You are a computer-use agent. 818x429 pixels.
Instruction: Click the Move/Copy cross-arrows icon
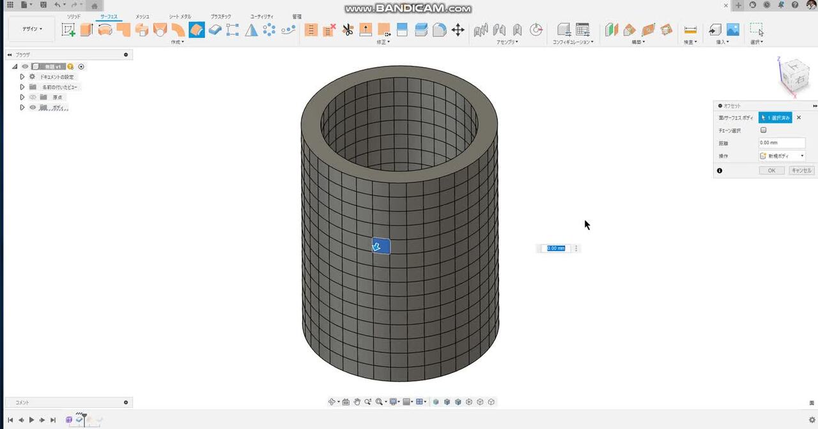point(458,29)
